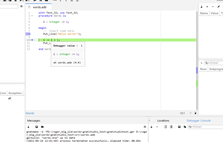Viewport: 223px width, 142px height.
Task: Click the Subprogram column header
Action: (x=216, y=69)
